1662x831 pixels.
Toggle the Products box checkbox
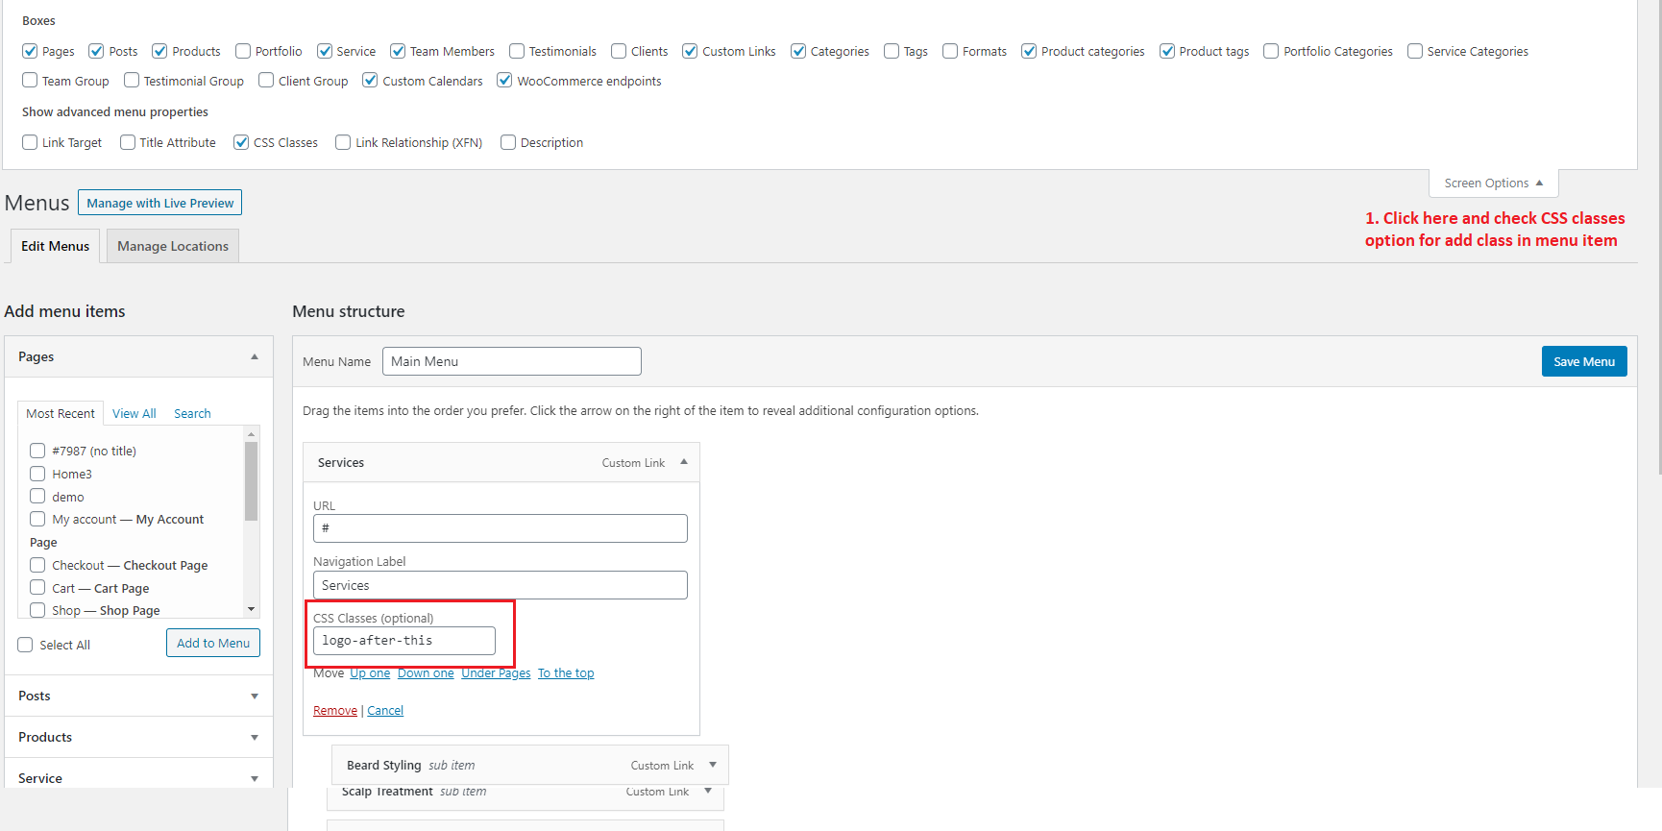coord(159,51)
